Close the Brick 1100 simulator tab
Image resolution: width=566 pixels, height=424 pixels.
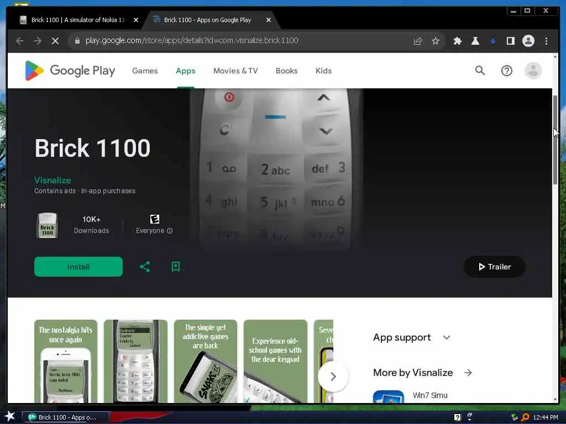pyautogui.click(x=136, y=20)
